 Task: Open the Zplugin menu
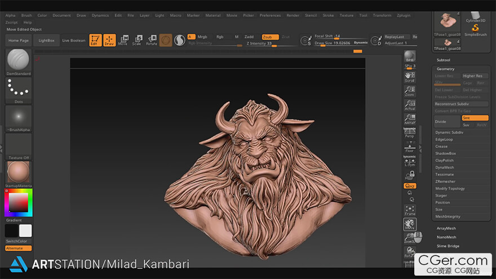coord(404,16)
